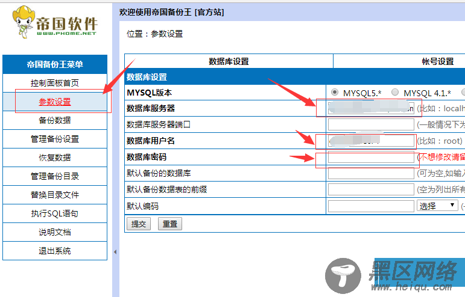Click the 默认备份数据表的前缀 input field
Screen dimensions: 465x297
pyautogui.click(x=371, y=189)
